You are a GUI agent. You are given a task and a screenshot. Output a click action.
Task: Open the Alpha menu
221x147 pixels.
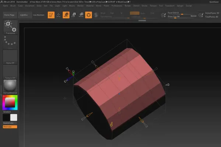(6, 6)
